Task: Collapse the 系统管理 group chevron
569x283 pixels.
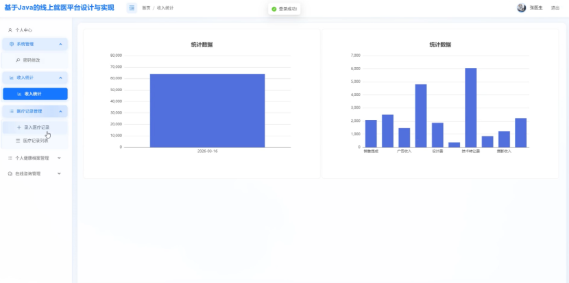Action: point(60,45)
